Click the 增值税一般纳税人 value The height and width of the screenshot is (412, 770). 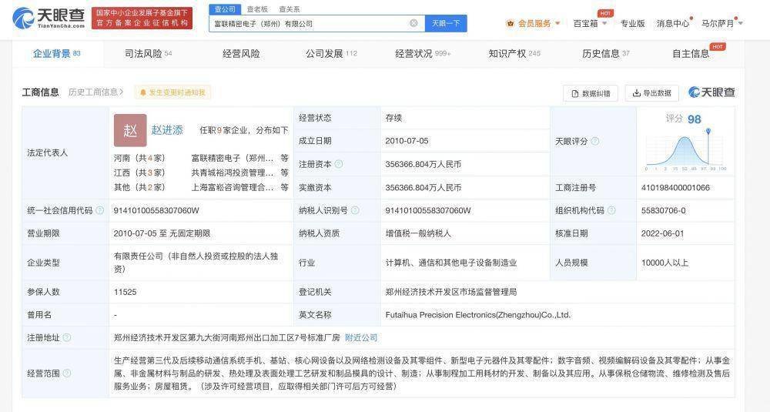click(418, 233)
